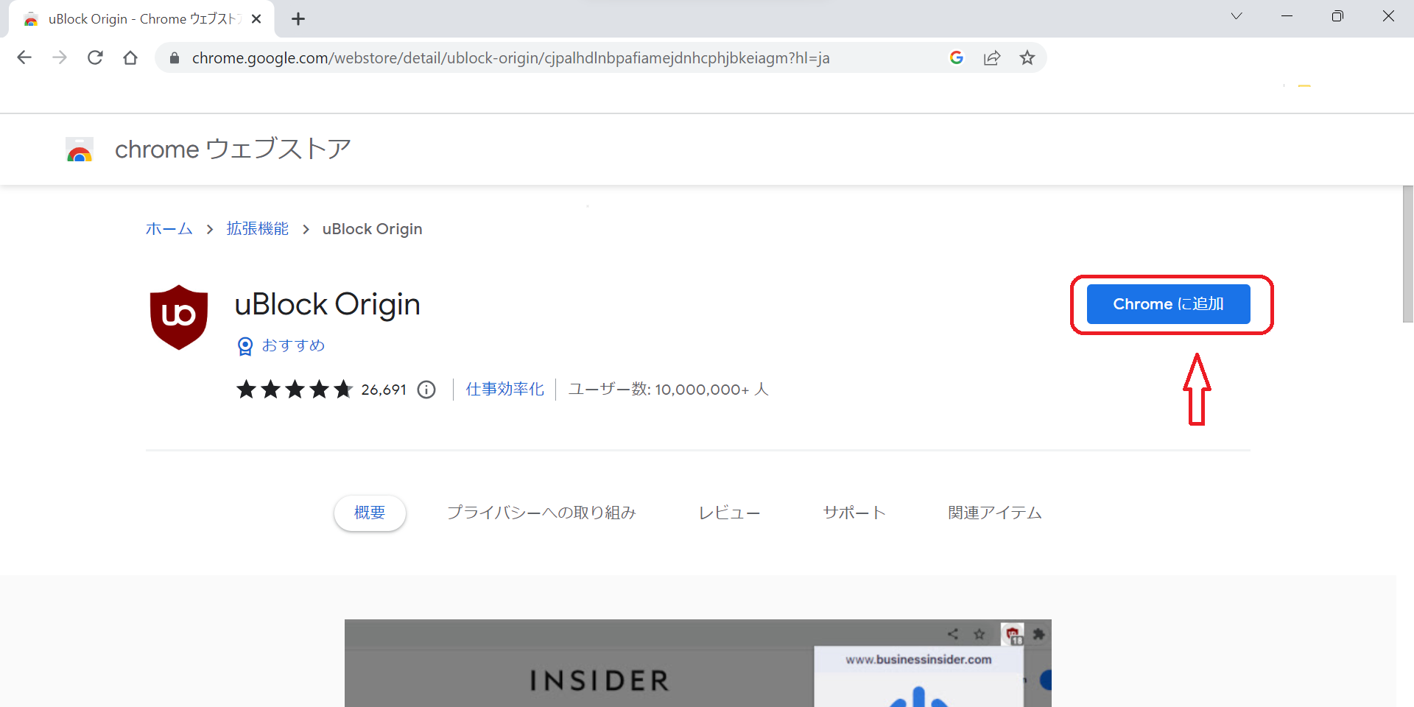Image resolution: width=1414 pixels, height=707 pixels.
Task: Click the Chrome に追加 button
Action: (1168, 303)
